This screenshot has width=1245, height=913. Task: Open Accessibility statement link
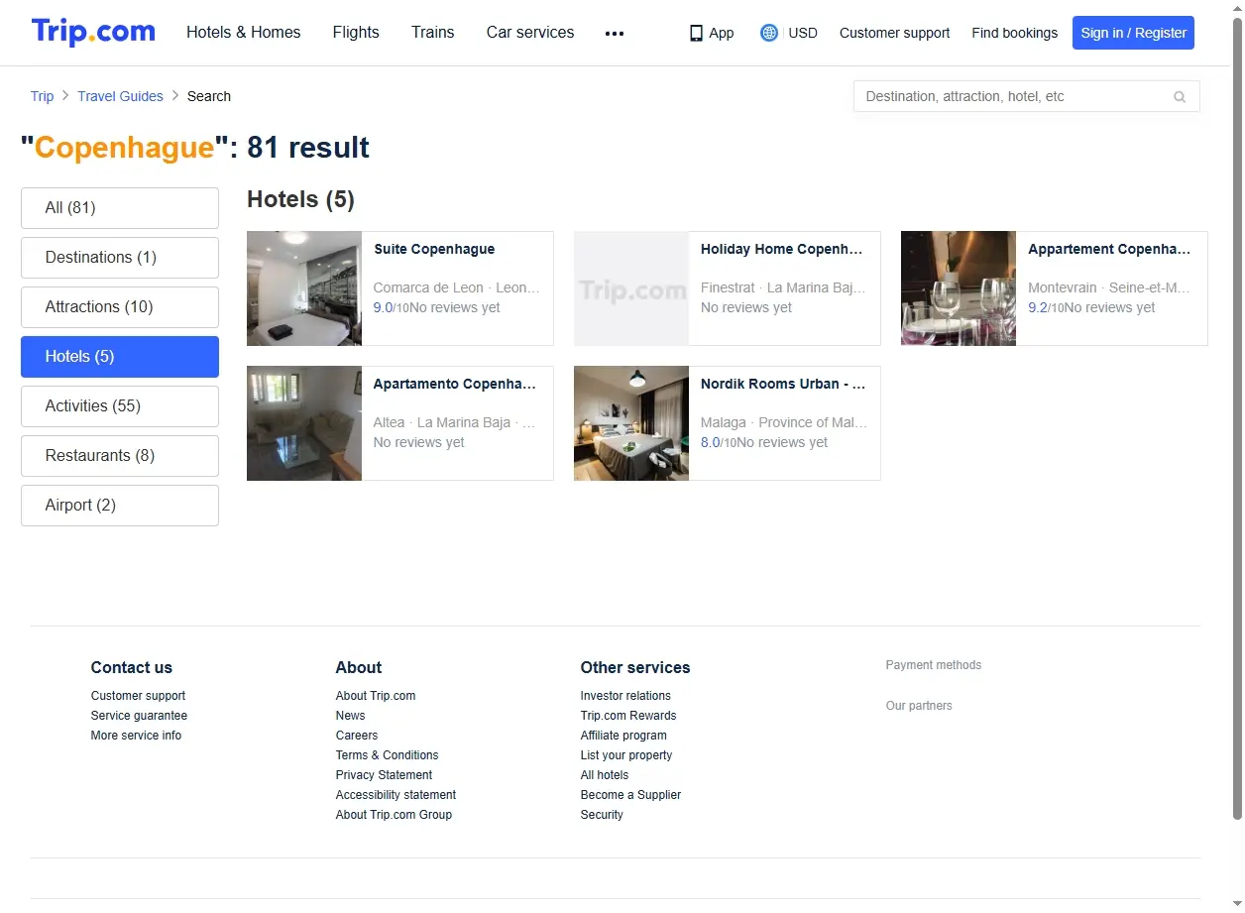396,795
